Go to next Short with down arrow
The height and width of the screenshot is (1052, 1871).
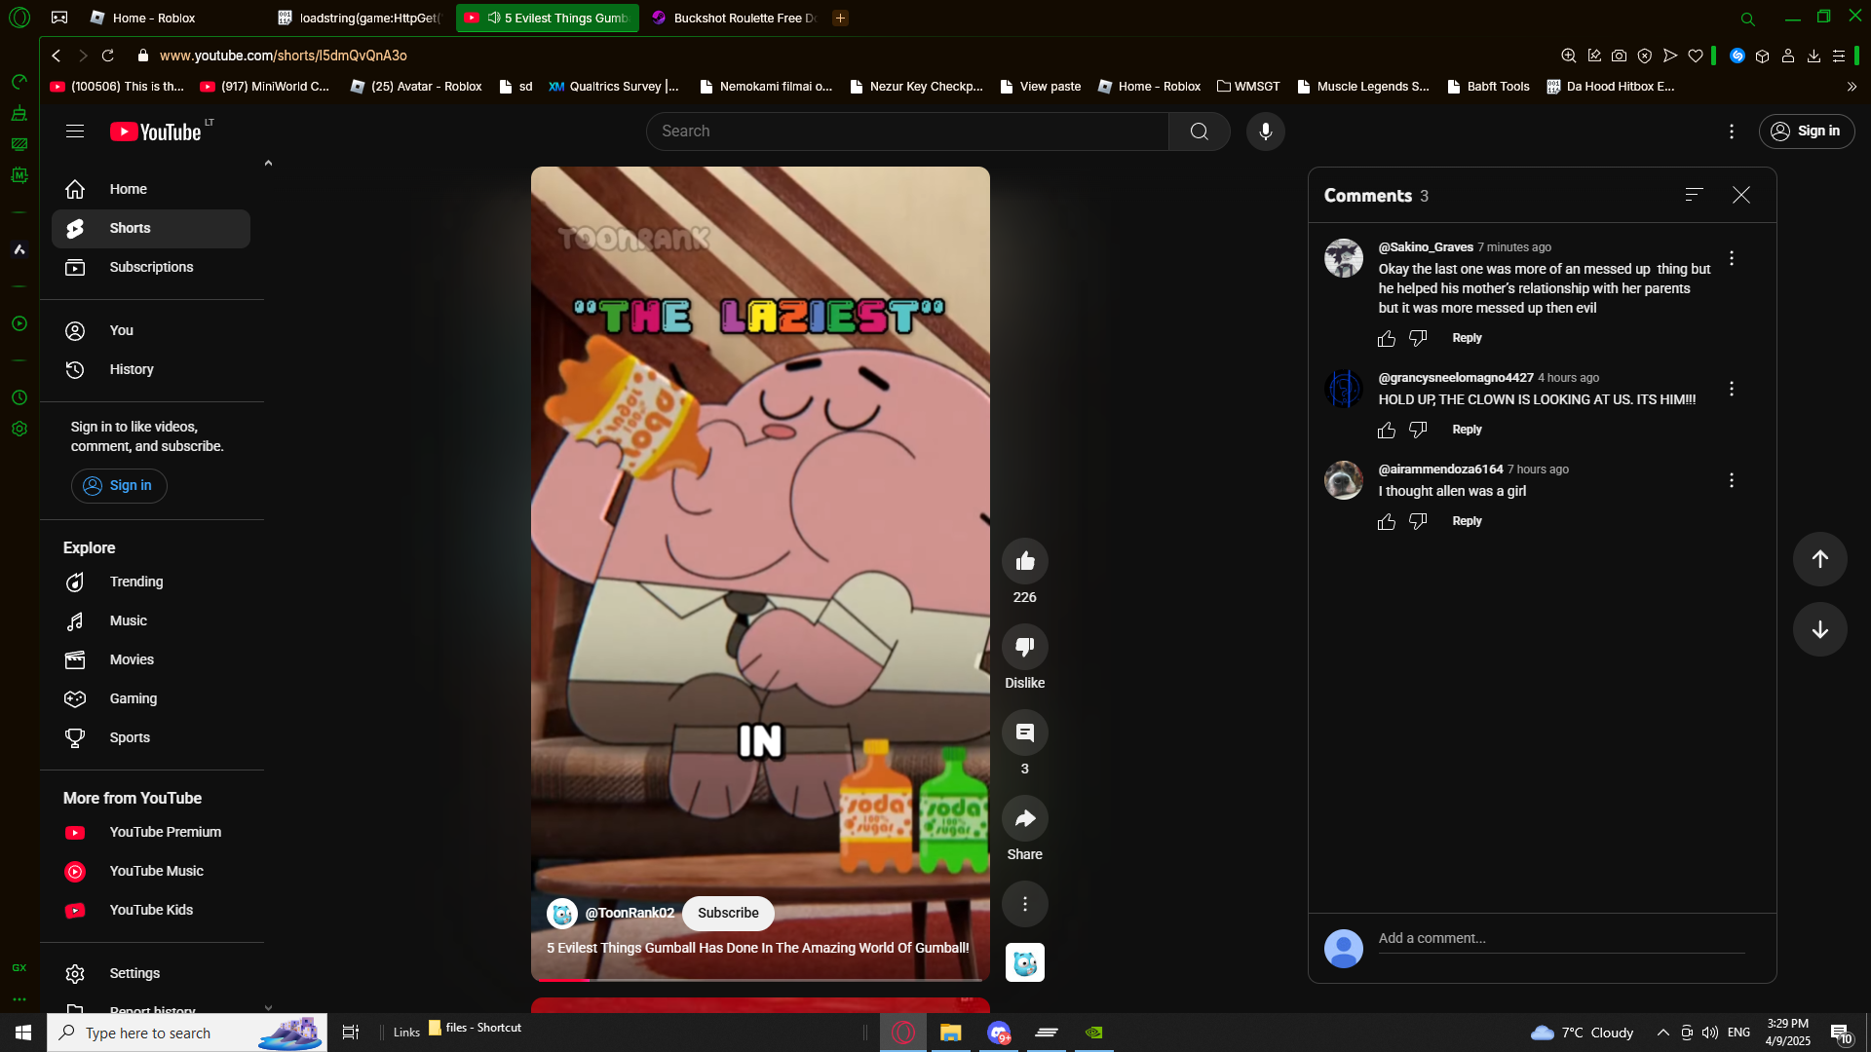(1819, 629)
